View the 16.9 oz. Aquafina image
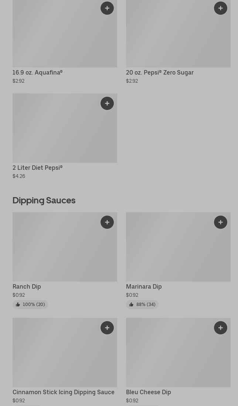238x406 pixels. 55,37
